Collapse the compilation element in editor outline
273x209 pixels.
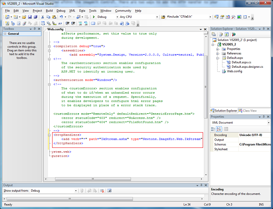click(49, 46)
